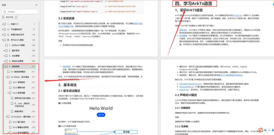
Task: Click bookmark icon of 2、基本语法
Action: click(6, 50)
